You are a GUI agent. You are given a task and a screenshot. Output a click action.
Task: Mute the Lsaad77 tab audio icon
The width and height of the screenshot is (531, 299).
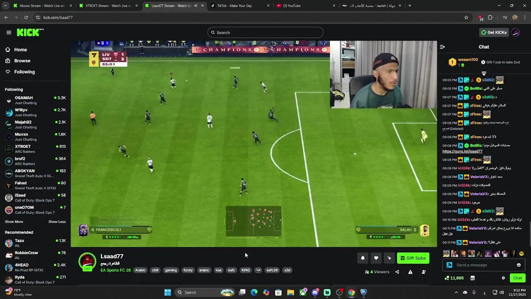196,6
